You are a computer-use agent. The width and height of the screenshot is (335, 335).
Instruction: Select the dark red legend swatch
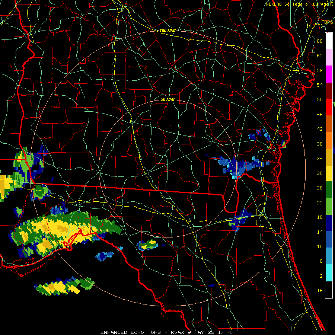[329, 91]
